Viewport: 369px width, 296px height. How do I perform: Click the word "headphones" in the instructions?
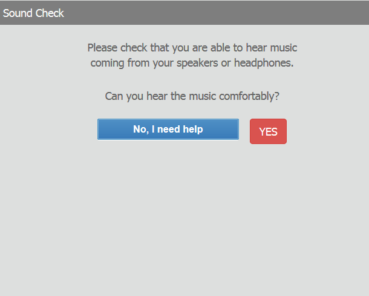click(x=263, y=62)
